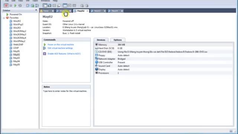Image resolution: width=238 pixels, height=134 pixels.
Task: Select the Memory device row
Action: [164, 45]
